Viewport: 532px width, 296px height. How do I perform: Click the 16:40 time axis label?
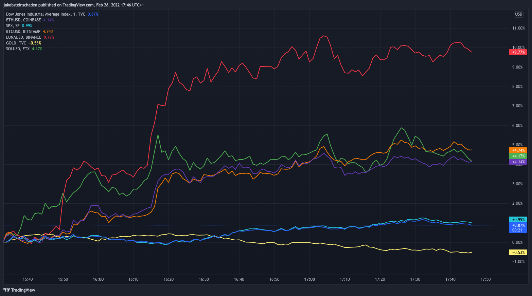[x=239, y=279]
